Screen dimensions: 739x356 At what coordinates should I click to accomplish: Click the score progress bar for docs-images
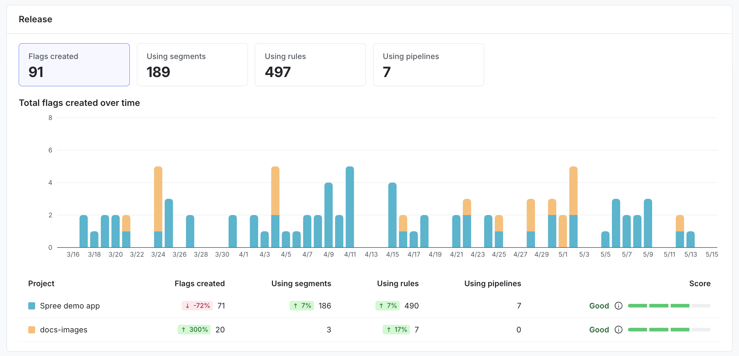point(669,329)
